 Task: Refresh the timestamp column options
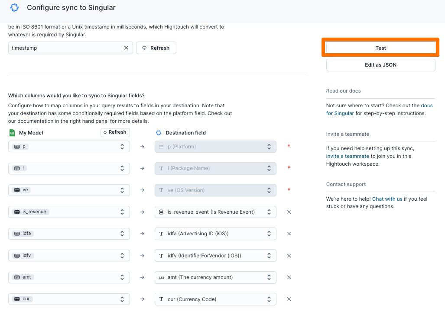(156, 48)
